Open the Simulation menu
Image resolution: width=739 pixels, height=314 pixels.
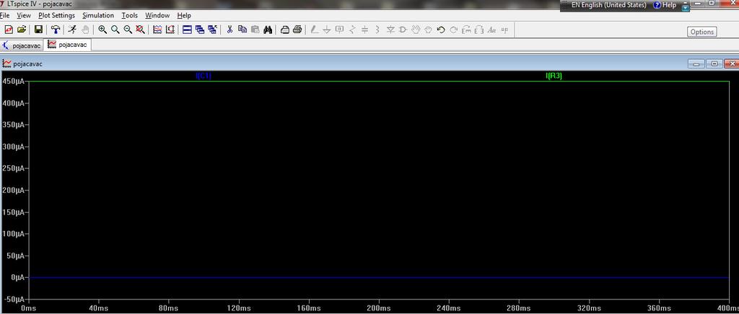click(98, 16)
